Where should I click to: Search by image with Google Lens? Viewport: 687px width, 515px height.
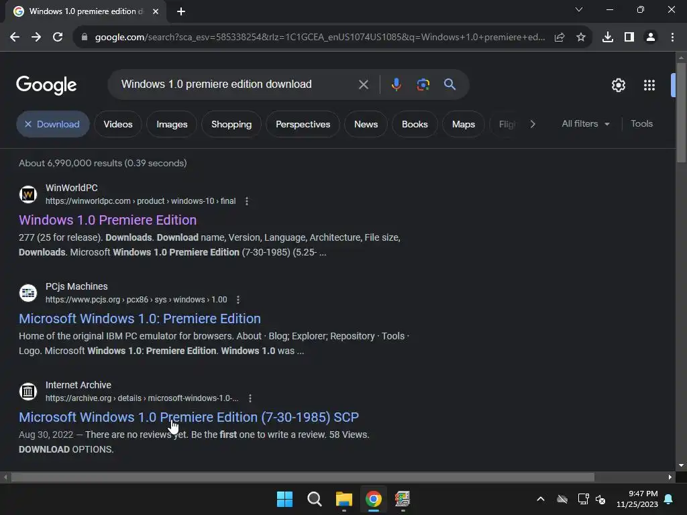423,84
